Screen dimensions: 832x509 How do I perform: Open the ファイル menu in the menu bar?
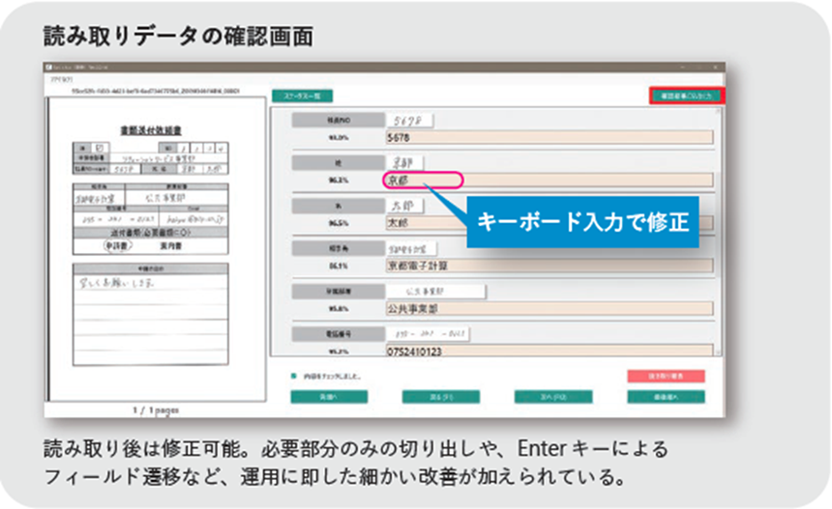pyautogui.click(x=62, y=79)
